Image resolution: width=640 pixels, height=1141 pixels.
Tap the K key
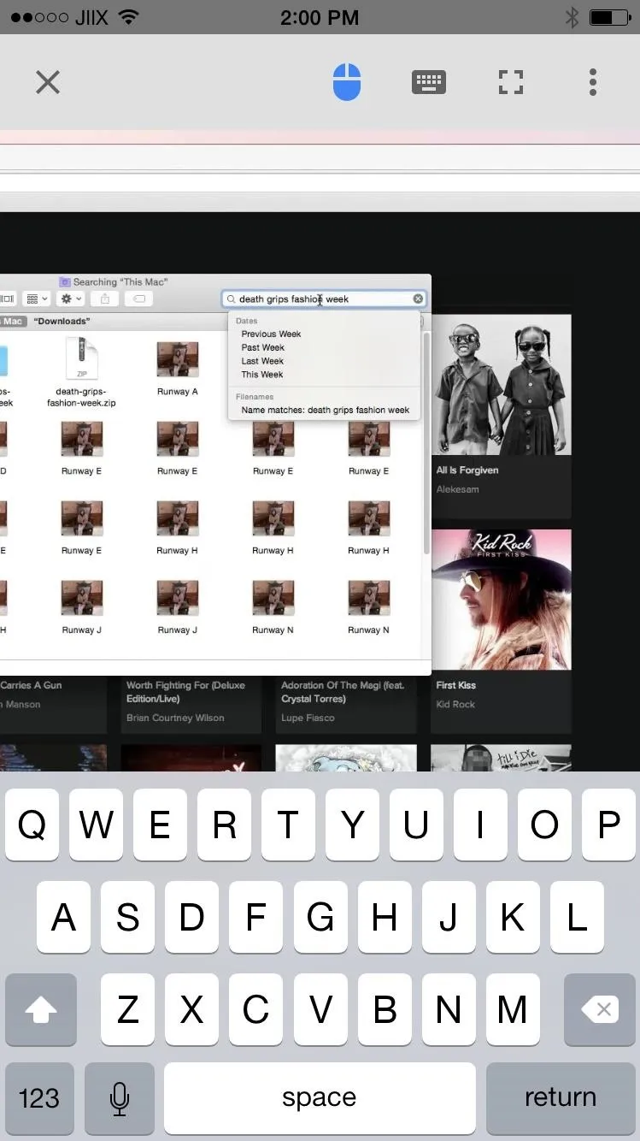pos(512,917)
